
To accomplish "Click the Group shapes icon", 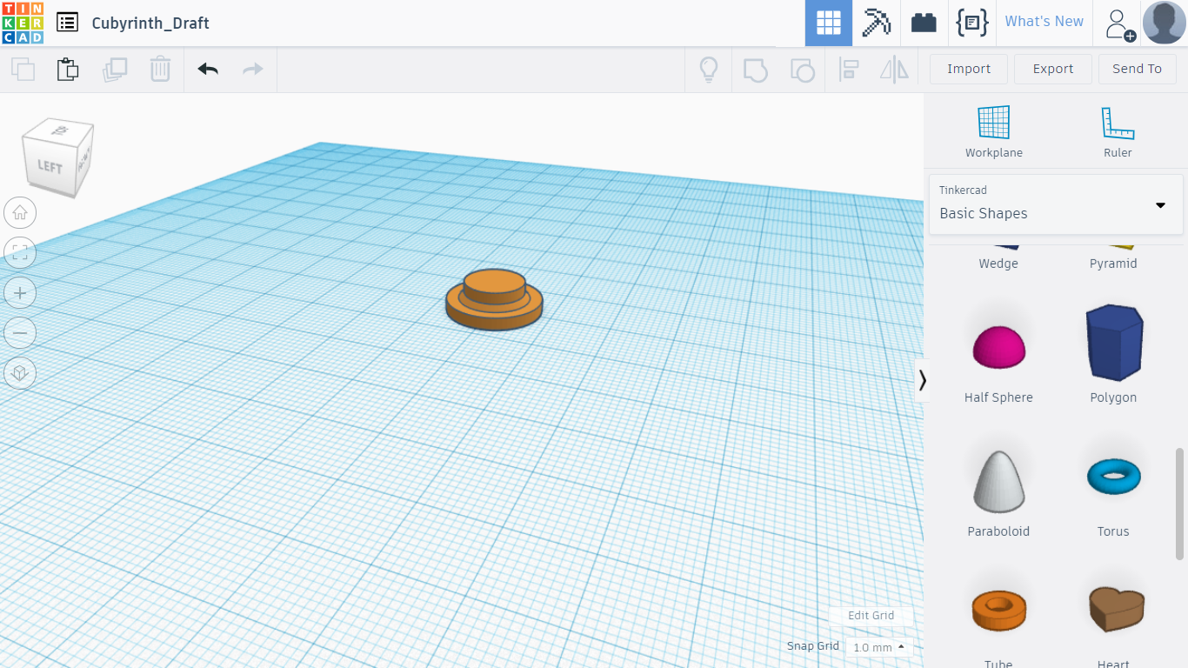I will (756, 70).
